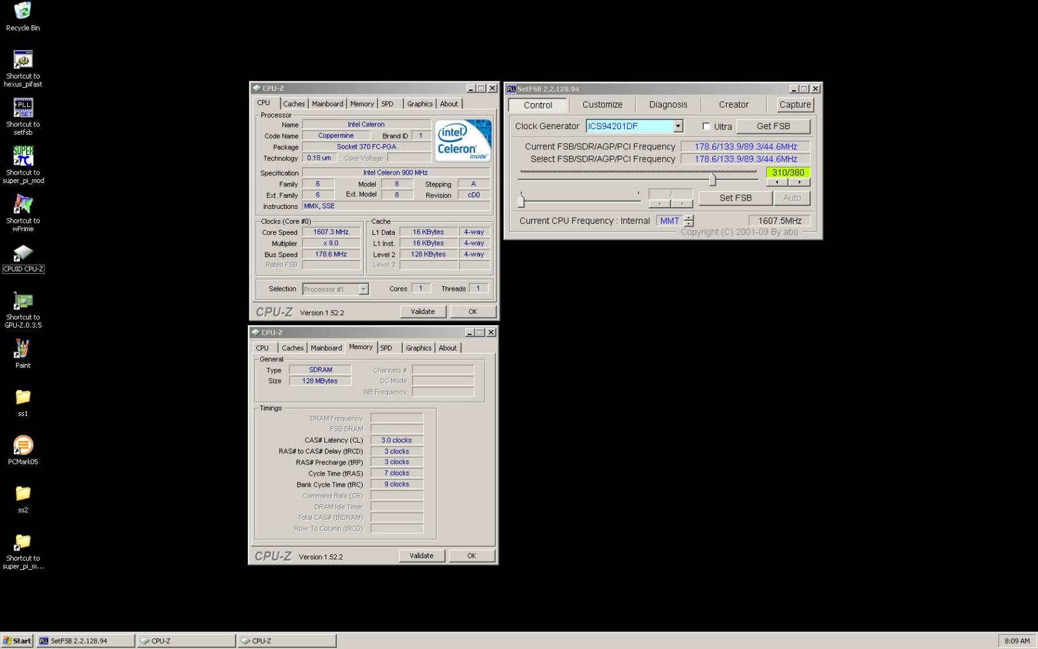Click the main FSB frequency slider thumb
Screen dimensions: 1038x649
point(712,179)
